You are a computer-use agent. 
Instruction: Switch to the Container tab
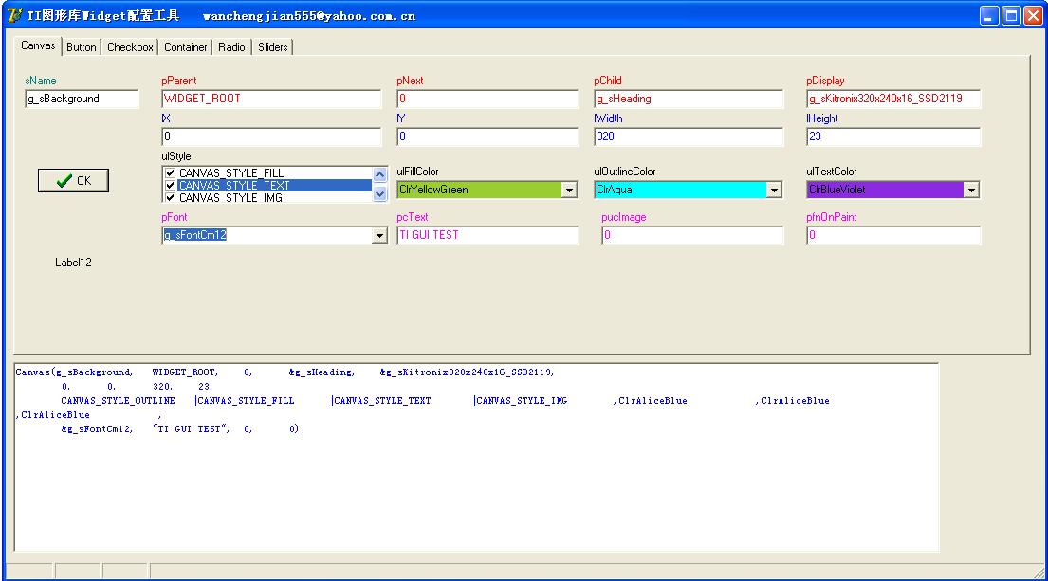[x=185, y=46]
